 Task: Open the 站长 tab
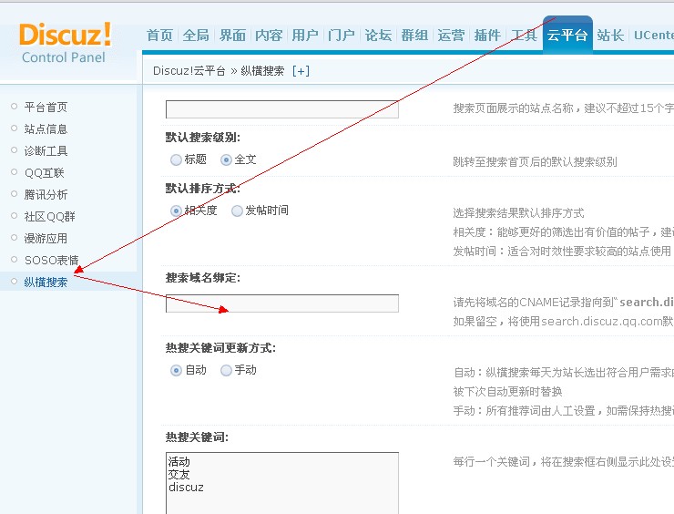(x=610, y=35)
